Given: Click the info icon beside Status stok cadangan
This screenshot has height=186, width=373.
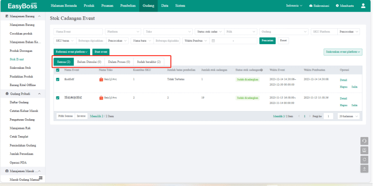Looking at the screenshot, I should (261, 70).
